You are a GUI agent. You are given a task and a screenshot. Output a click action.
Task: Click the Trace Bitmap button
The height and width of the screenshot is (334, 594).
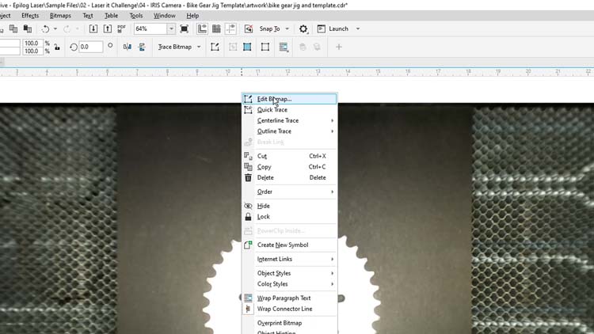175,47
